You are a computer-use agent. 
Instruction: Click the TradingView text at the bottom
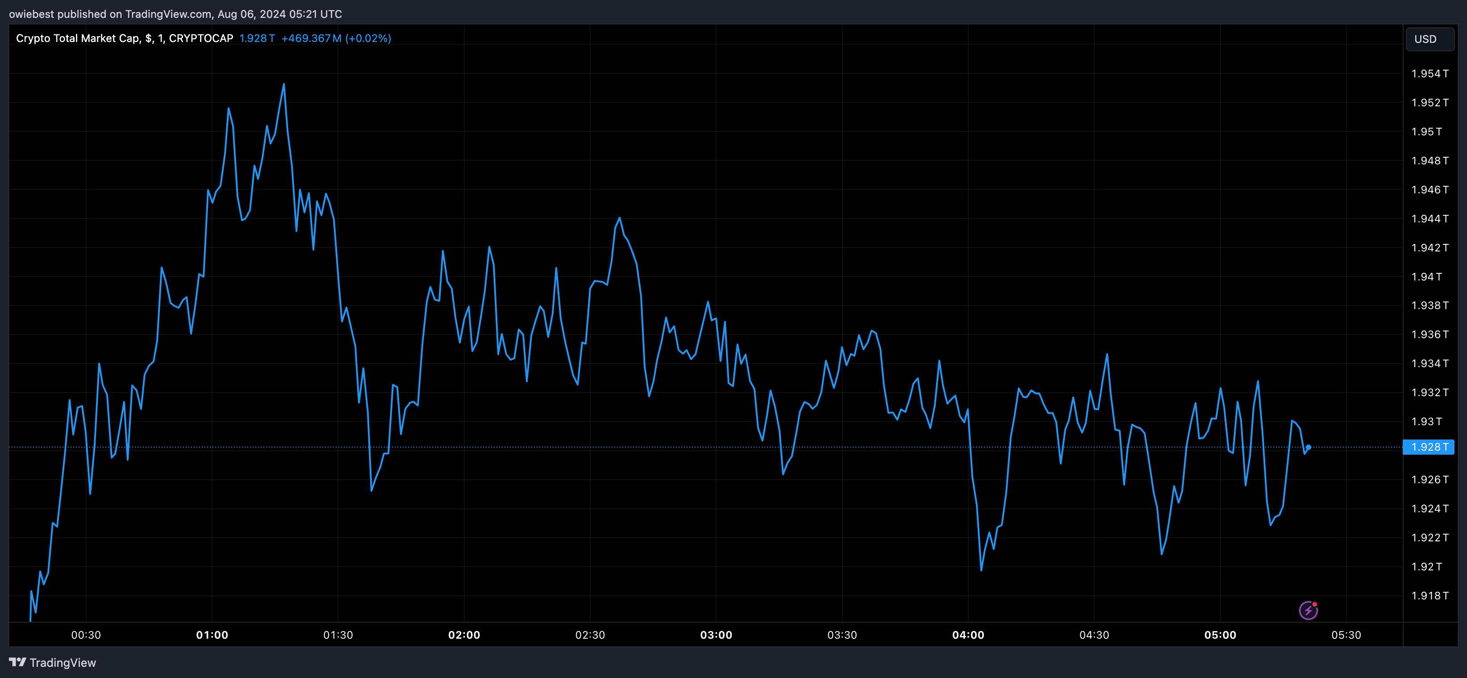(x=63, y=663)
